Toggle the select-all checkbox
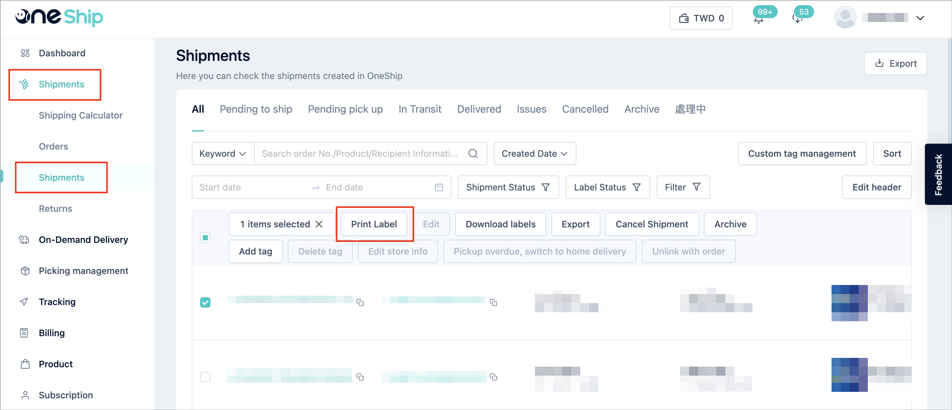The height and width of the screenshot is (410, 952). coord(205,237)
